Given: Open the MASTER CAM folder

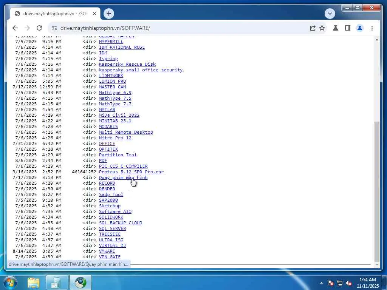Looking at the screenshot, I should 112,87.
